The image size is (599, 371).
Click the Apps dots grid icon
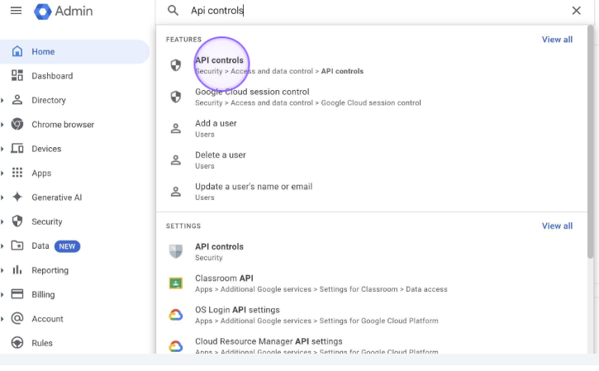point(17,173)
